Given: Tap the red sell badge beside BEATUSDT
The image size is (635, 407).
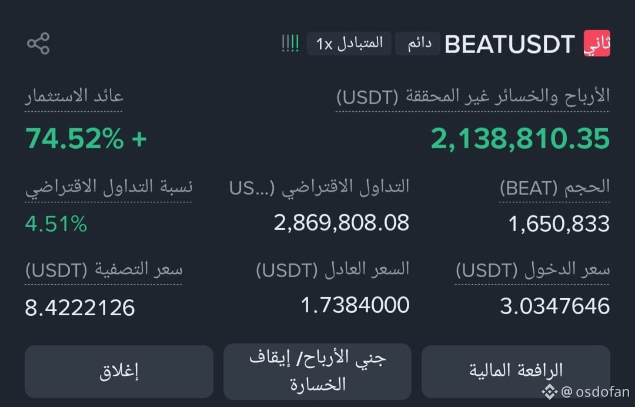Looking at the screenshot, I should tap(597, 44).
